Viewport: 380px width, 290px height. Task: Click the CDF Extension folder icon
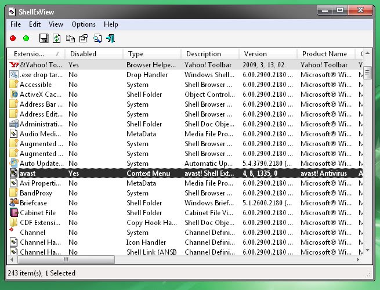point(14,222)
